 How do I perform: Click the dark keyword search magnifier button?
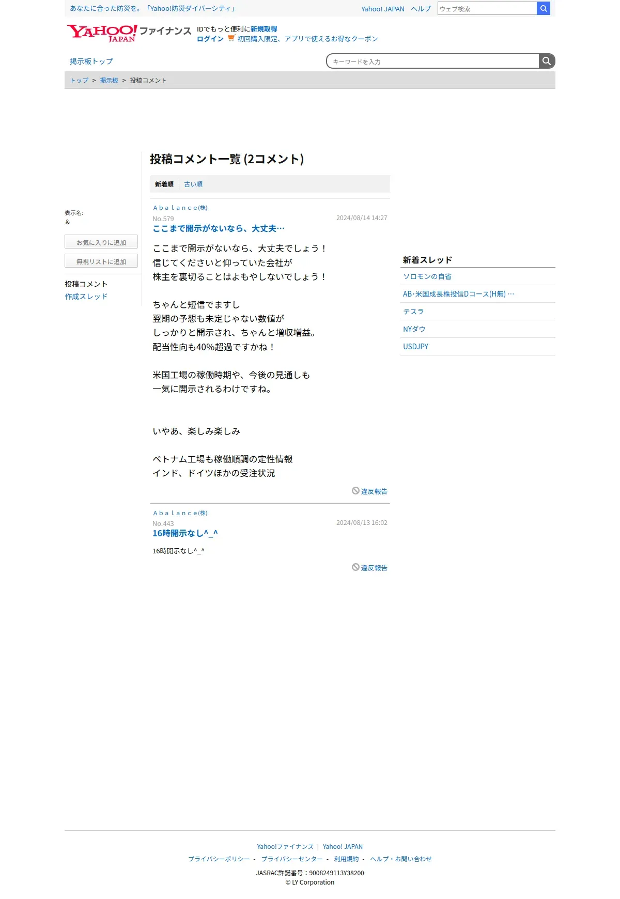coord(547,61)
